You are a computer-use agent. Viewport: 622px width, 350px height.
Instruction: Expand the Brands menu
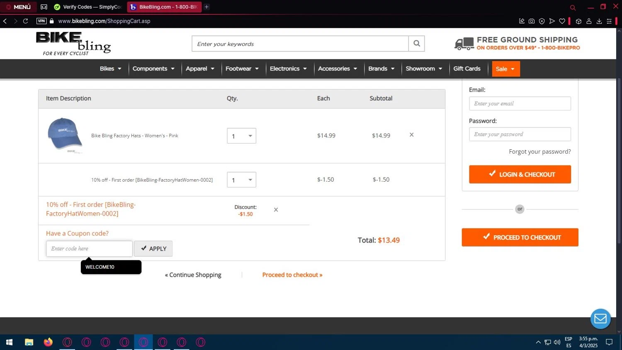tap(381, 69)
